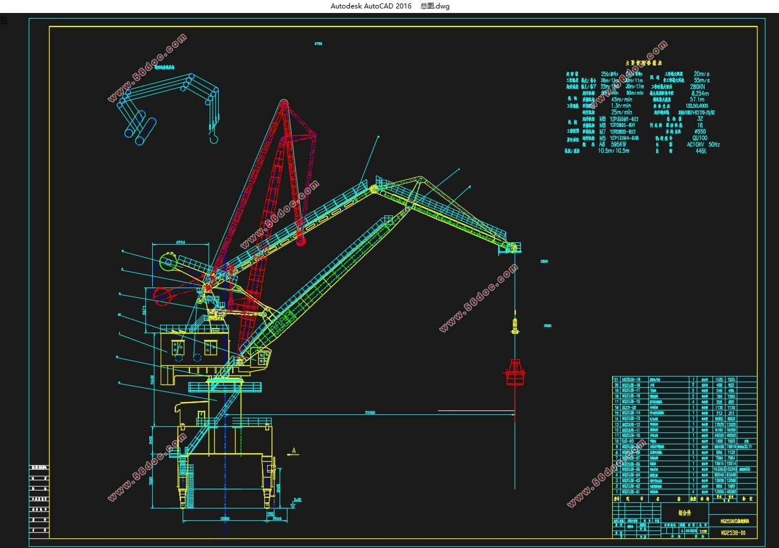Viewport: 779px width, 548px height.
Task: Select the 1:100 scale cell in title block
Action: (x=703, y=531)
